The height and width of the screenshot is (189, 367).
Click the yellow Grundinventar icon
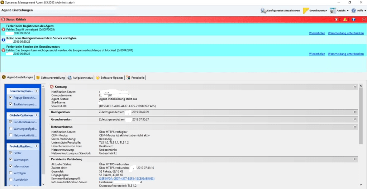pos(306,11)
